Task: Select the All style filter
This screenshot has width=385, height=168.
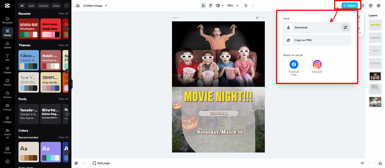Action: tap(22, 6)
